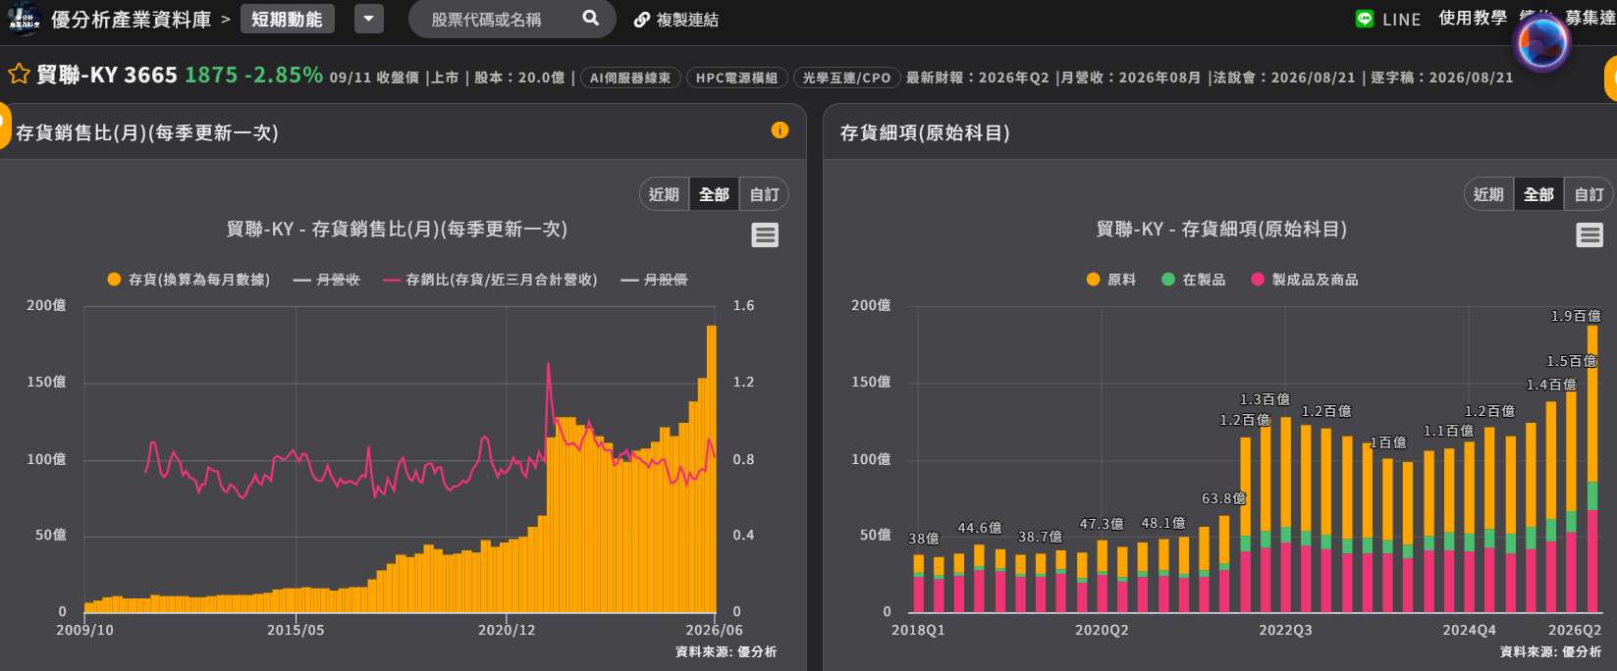Click orange tab at left screen edge
This screenshot has height=671, width=1617.
coord(5,126)
